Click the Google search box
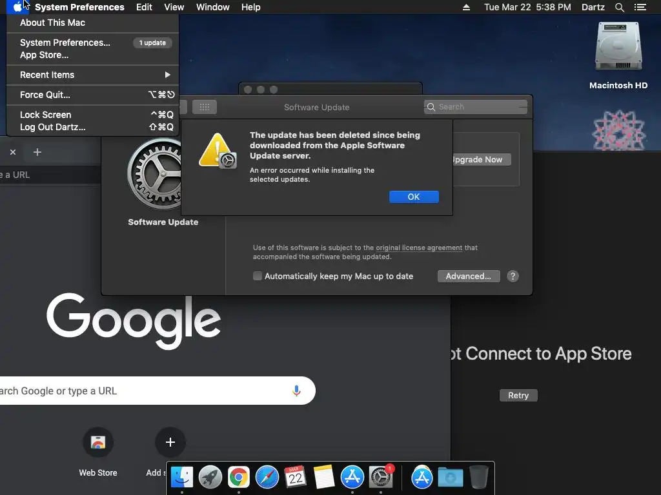The image size is (661, 495). click(x=156, y=391)
